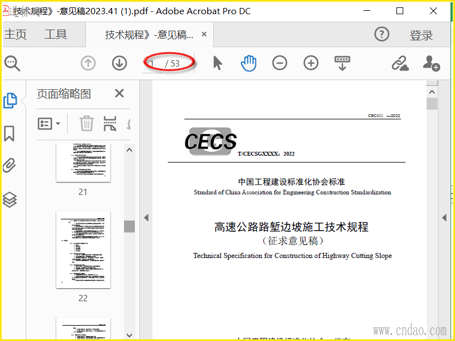Close the 页面缩略图 panel
Viewport: 455px width, 341px height.
click(119, 94)
